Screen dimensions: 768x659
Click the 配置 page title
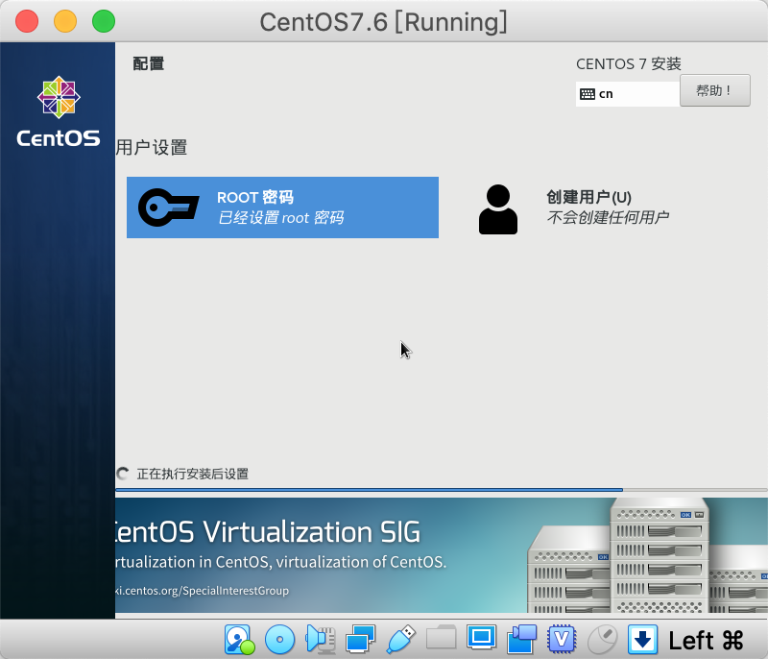[149, 63]
